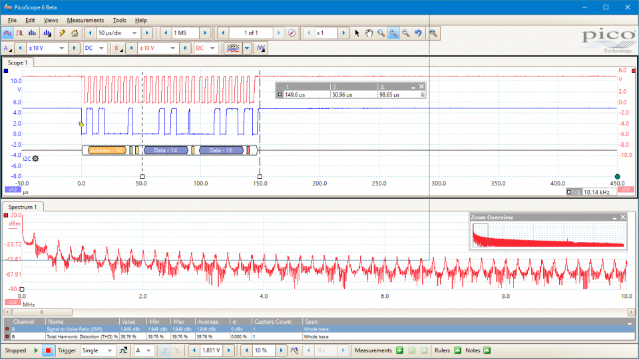Image resolution: width=639 pixels, height=359 pixels.
Task: Switch to the Spectrum 1 tab
Action: click(23, 207)
